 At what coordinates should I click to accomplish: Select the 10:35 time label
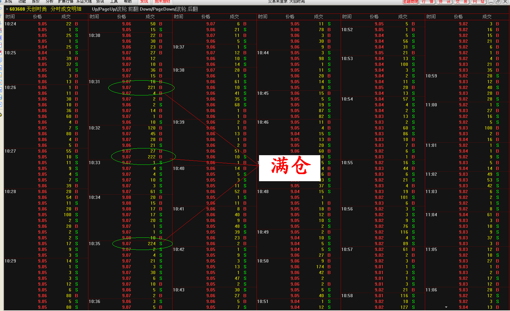[x=94, y=244]
